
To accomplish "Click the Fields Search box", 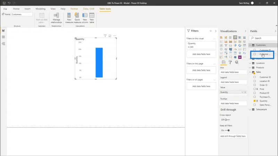I will click(x=263, y=38).
